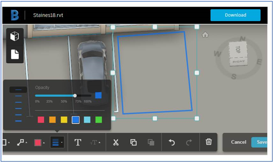
Task: Open the 3D model view cube icon
Action: pos(15,36)
